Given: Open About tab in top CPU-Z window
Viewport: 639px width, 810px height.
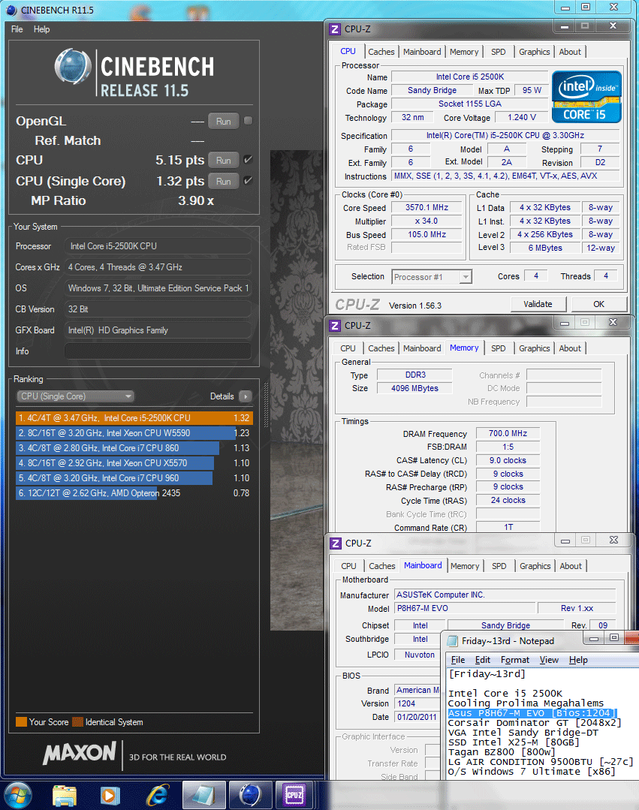Looking at the screenshot, I should 570,52.
